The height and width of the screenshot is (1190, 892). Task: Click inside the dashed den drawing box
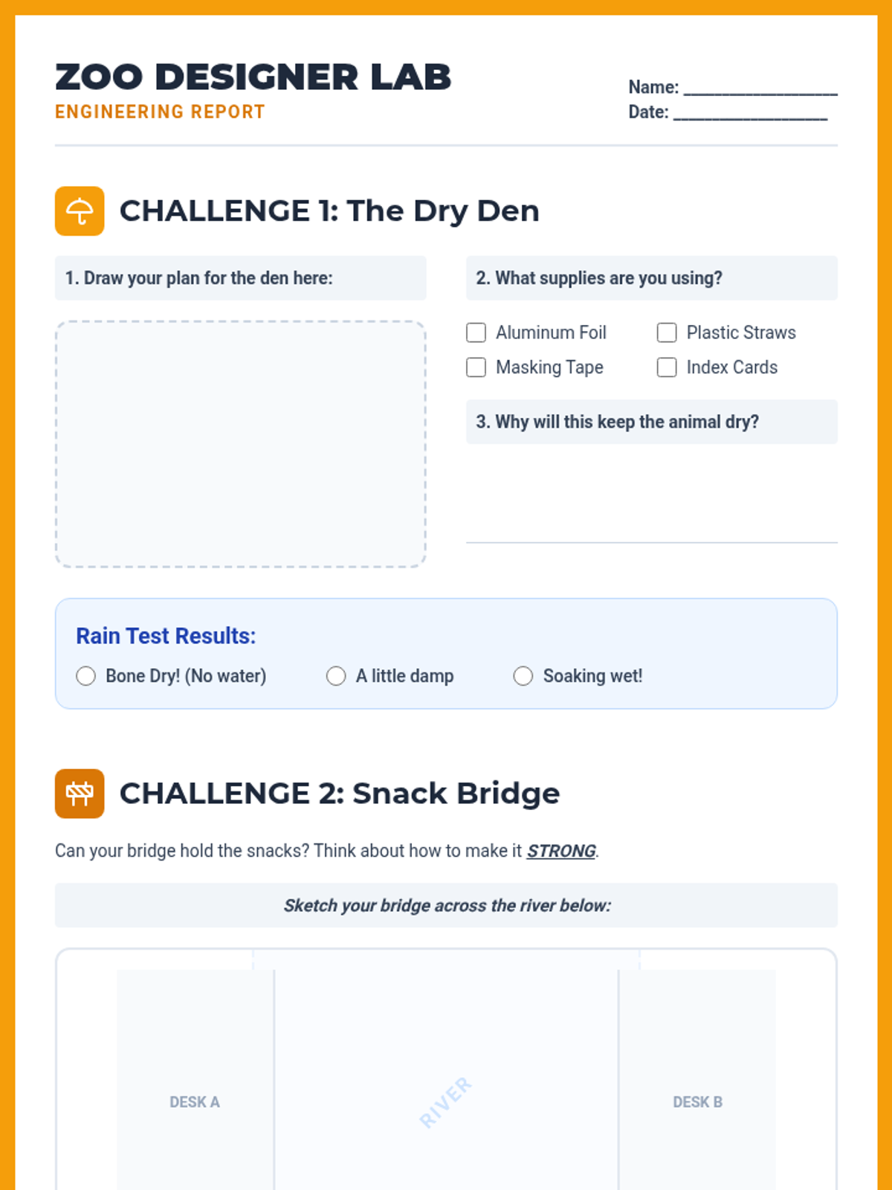coord(241,444)
